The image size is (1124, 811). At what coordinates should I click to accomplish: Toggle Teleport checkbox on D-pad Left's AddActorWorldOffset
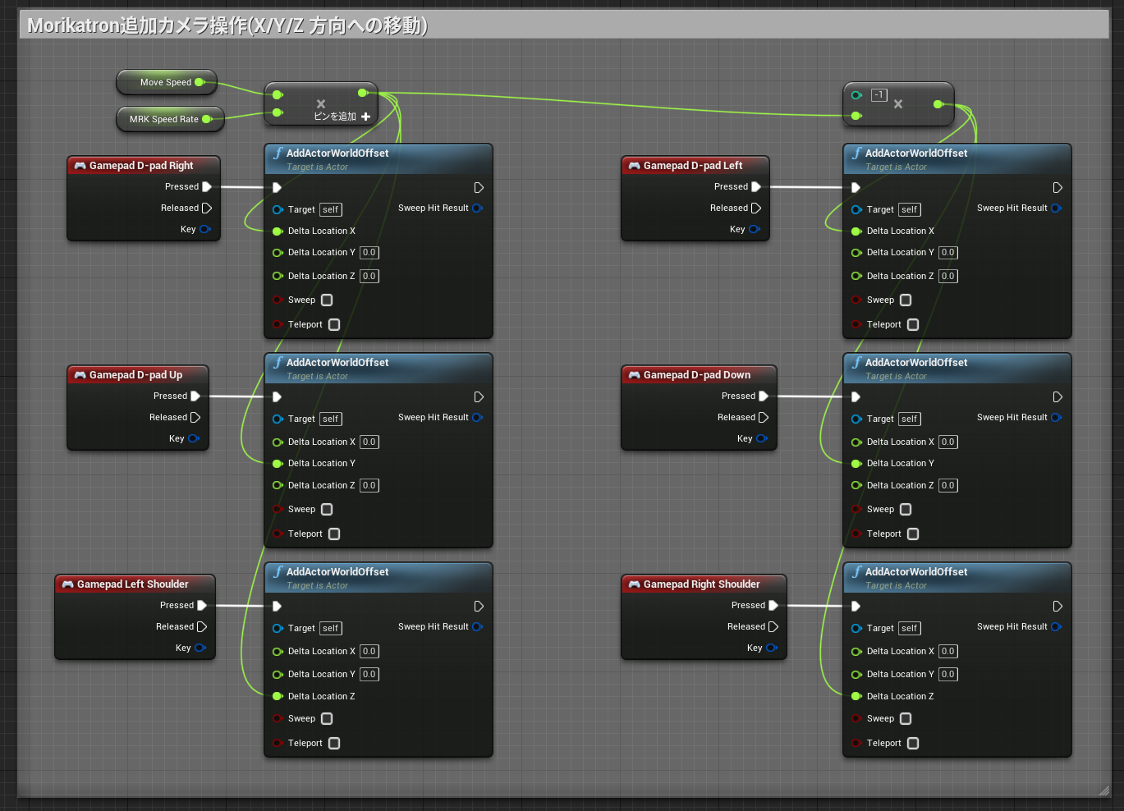click(x=913, y=324)
